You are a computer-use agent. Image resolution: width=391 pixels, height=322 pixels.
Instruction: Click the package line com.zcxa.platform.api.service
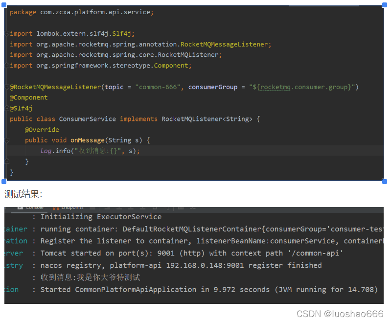tap(82, 12)
